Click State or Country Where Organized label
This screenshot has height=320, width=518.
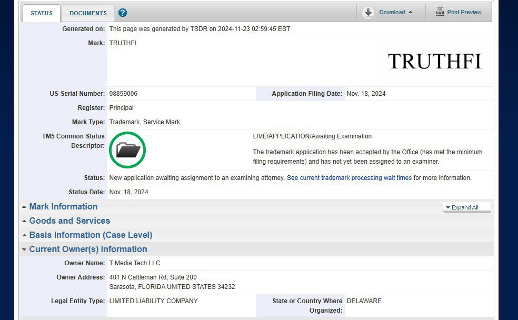tap(307, 305)
